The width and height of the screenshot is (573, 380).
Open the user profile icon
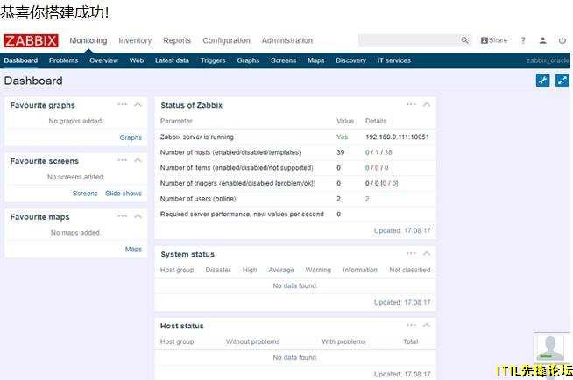point(542,40)
